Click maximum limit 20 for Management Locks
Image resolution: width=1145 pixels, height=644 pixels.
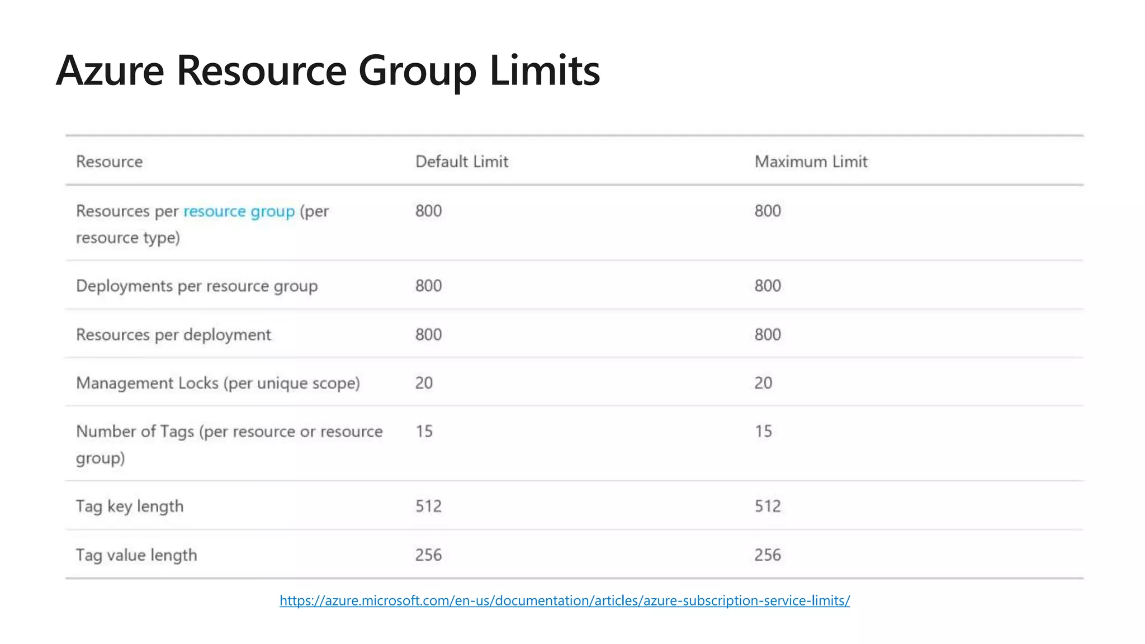764,383
